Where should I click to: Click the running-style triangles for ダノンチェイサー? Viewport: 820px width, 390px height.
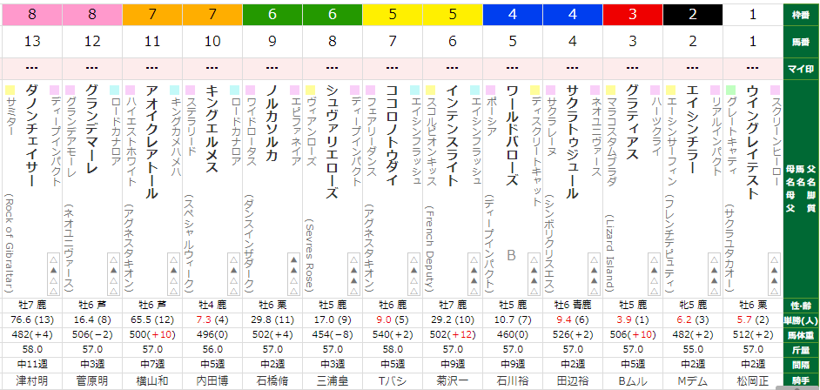54,274
